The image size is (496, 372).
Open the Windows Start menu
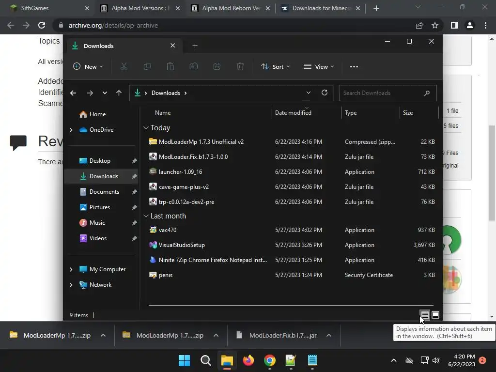tap(184, 360)
